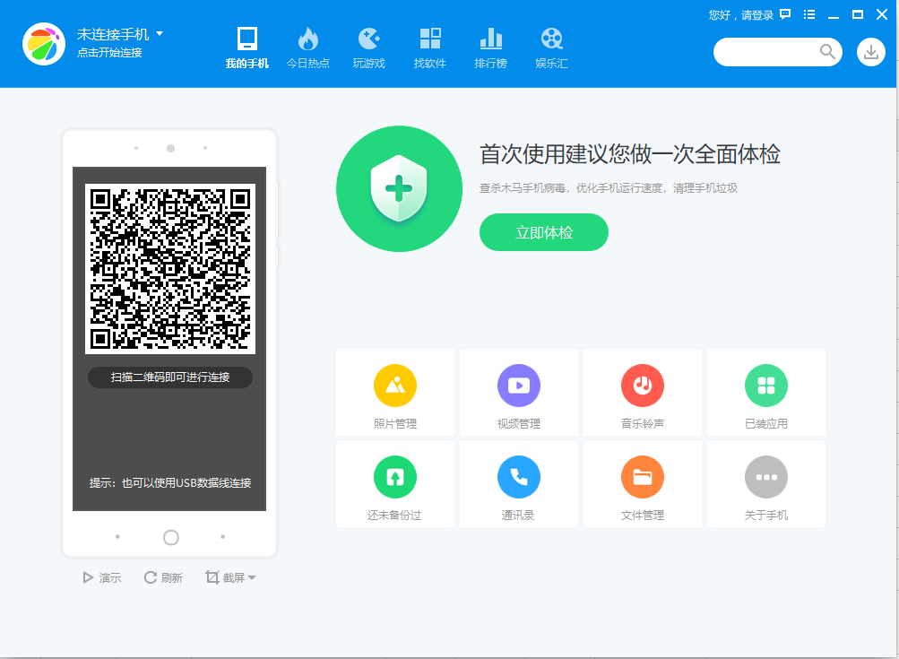This screenshot has width=899, height=659.
Task: Click 请登录 login link
Action: (x=756, y=15)
